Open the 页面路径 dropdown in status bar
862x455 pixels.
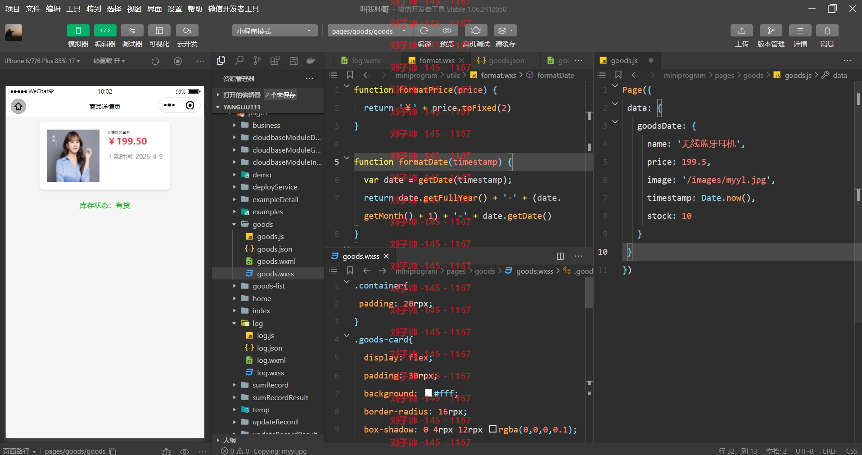[x=19, y=451]
